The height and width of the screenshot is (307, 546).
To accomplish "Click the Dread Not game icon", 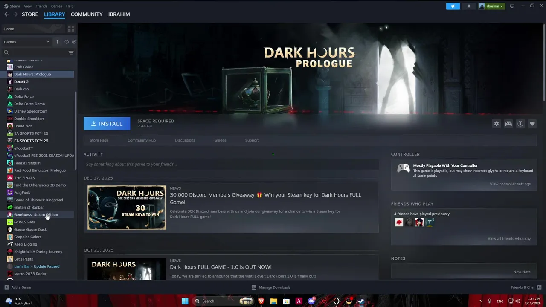I will (x=10, y=126).
